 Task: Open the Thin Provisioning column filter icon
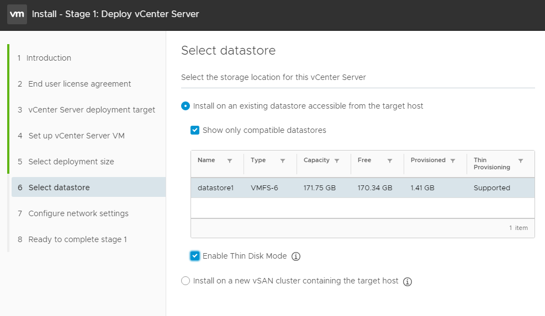tap(521, 161)
